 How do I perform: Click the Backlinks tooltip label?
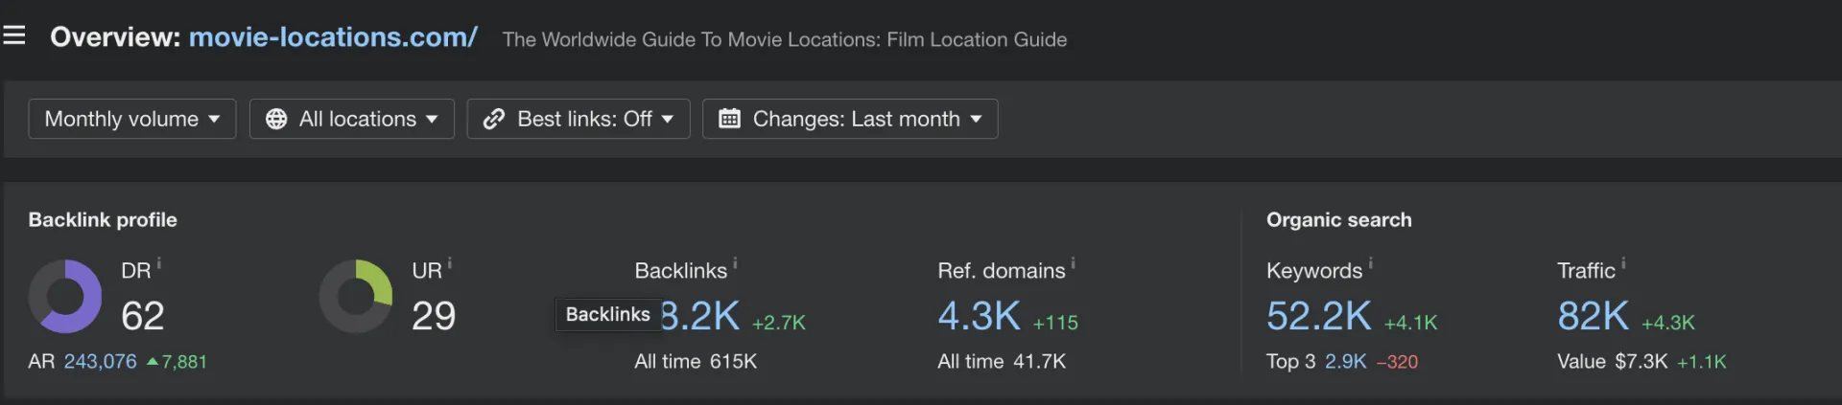(x=608, y=314)
